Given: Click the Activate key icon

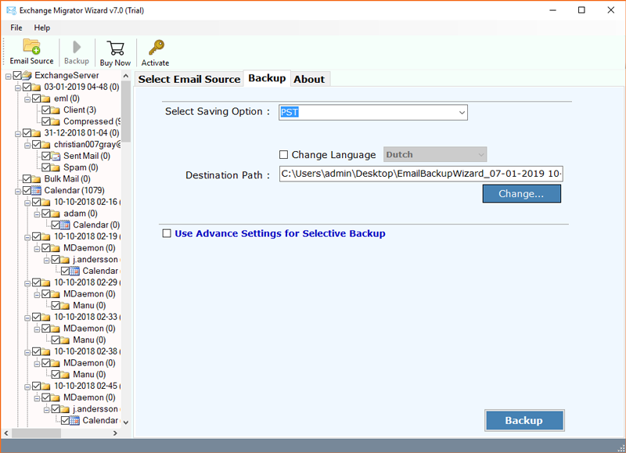Looking at the screenshot, I should tap(156, 48).
